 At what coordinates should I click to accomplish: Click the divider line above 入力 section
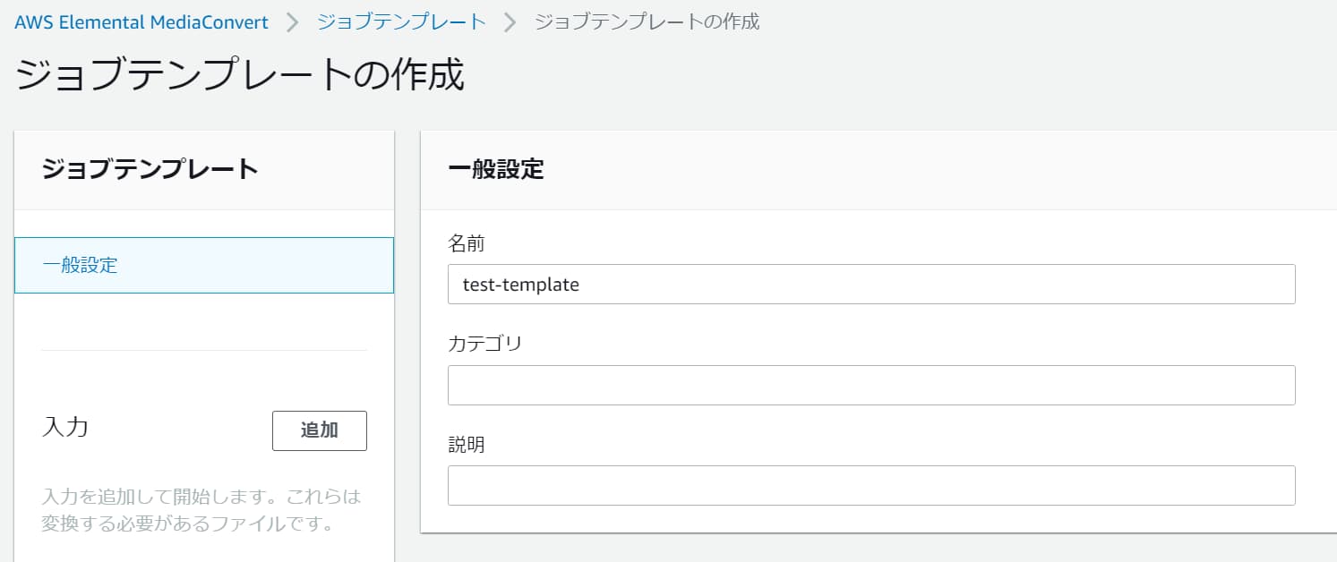(204, 350)
